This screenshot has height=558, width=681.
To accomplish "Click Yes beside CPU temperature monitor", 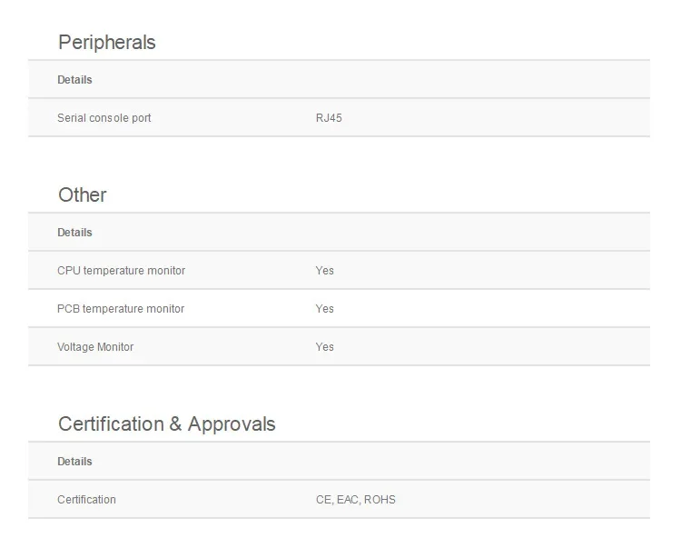I will pos(324,271).
